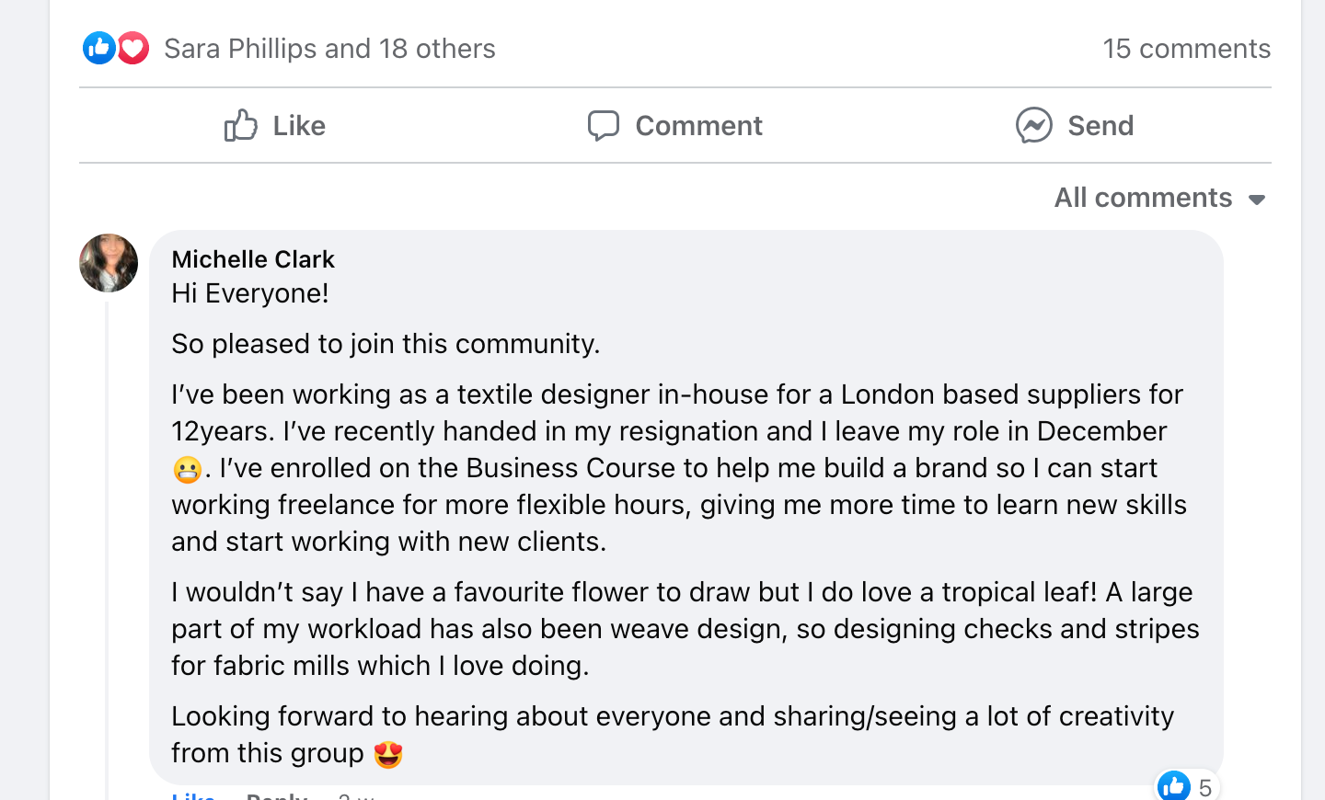Click the thumbs-up outline icon on the post
The image size is (1325, 800).
[x=241, y=125]
